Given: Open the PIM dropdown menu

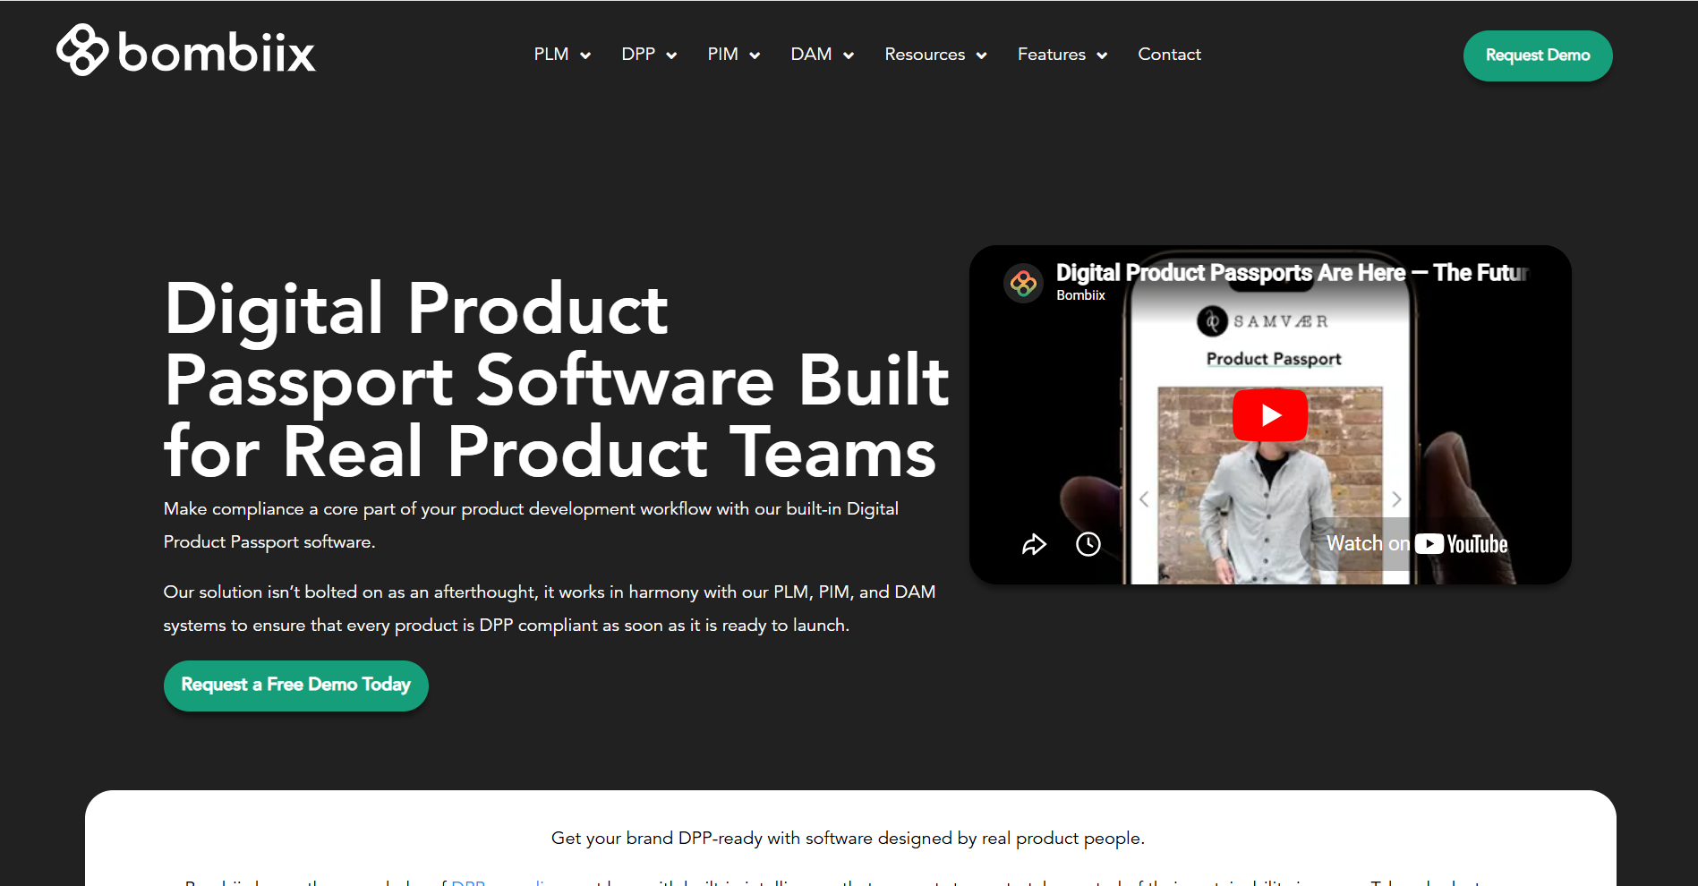Looking at the screenshot, I should click(x=734, y=55).
